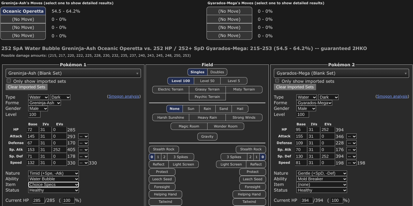Select None for weather
This screenshot has width=413, height=206.
point(175,109)
